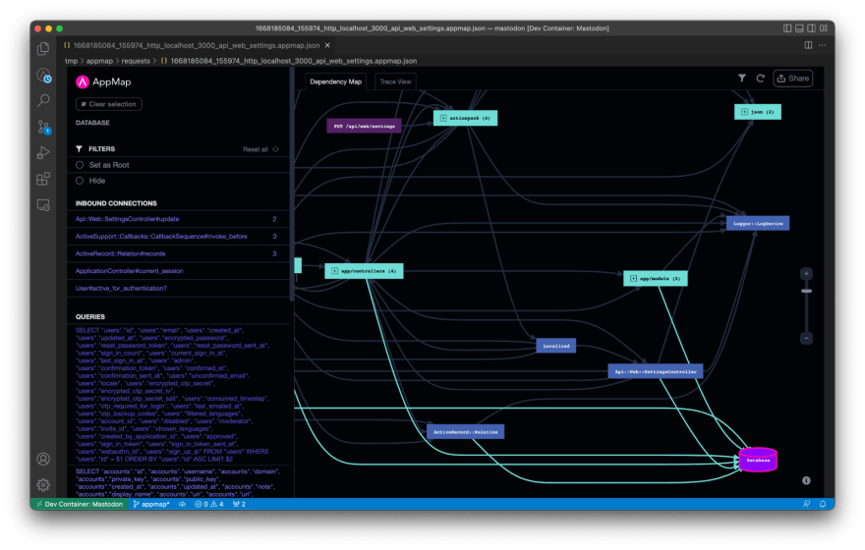This screenshot has width=865, height=550.
Task: Select the Localized node
Action: pyautogui.click(x=556, y=346)
